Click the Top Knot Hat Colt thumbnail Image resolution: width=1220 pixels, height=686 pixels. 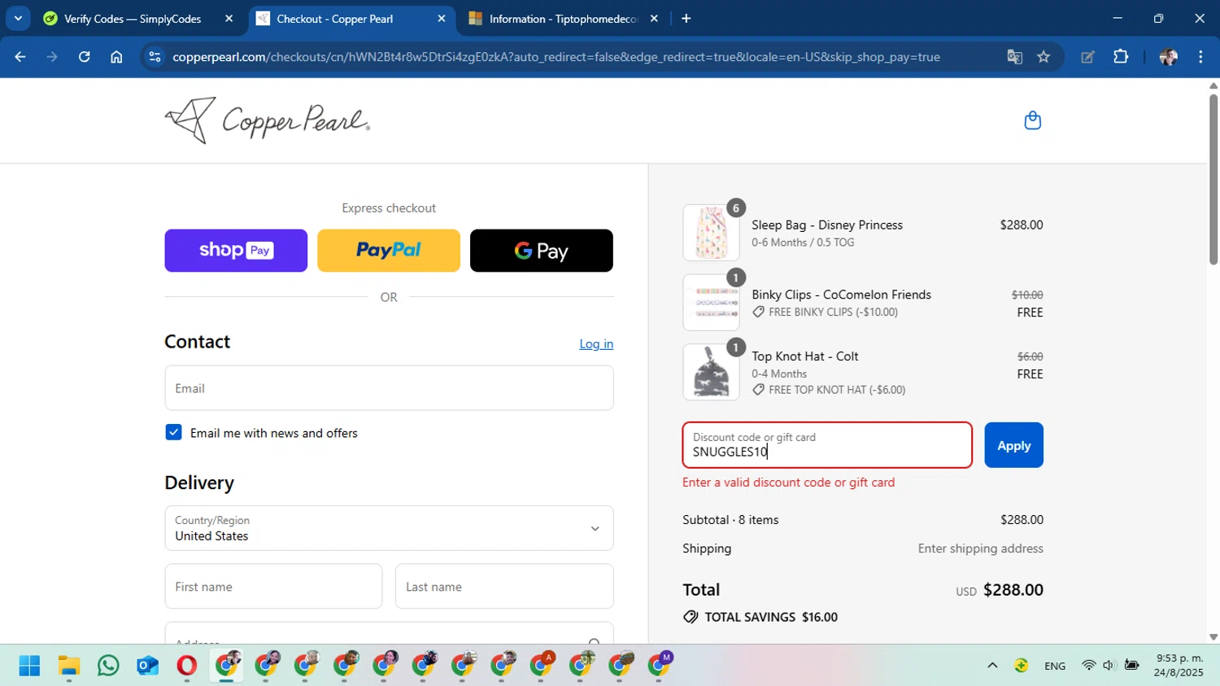pyautogui.click(x=711, y=372)
